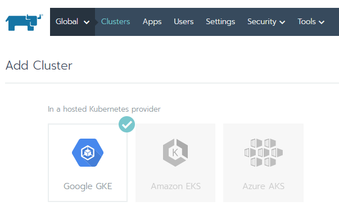The height and width of the screenshot is (220, 339).
Task: Select the Google GKE provider card
Action: pos(88,163)
